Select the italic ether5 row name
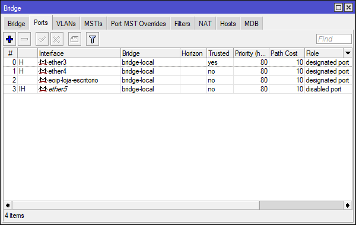 [58, 89]
